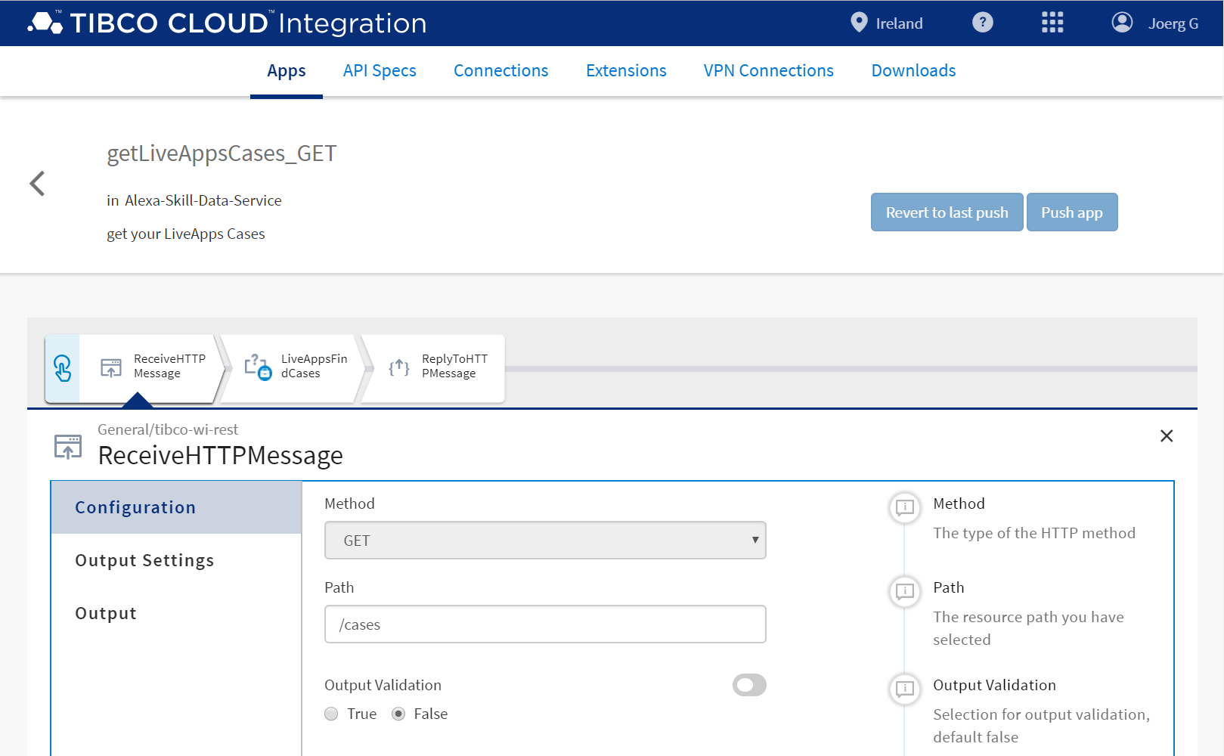Click the ReceiveHTTPMessage panel header icon
The height and width of the screenshot is (756, 1224).
tap(68, 446)
